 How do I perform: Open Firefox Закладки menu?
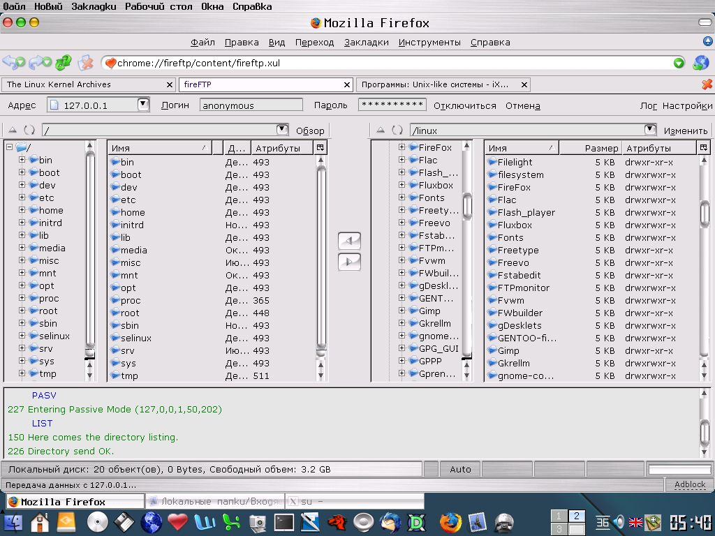pyautogui.click(x=366, y=43)
